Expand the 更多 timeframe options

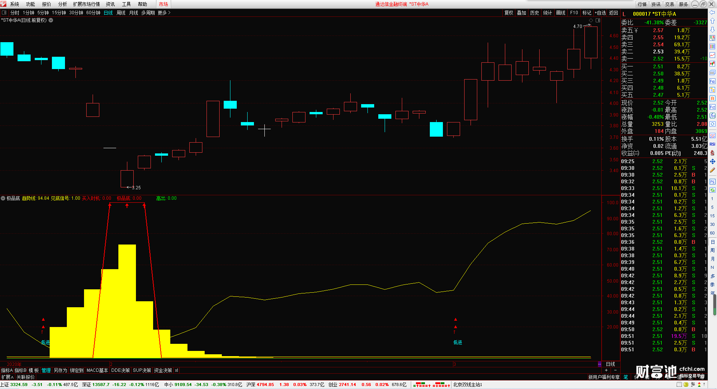click(164, 13)
